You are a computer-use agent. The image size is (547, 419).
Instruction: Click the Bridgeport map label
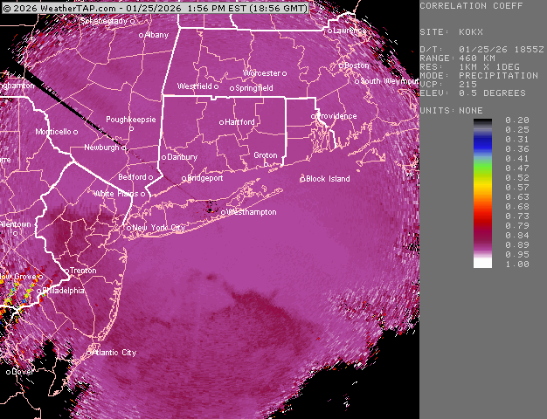click(x=206, y=178)
